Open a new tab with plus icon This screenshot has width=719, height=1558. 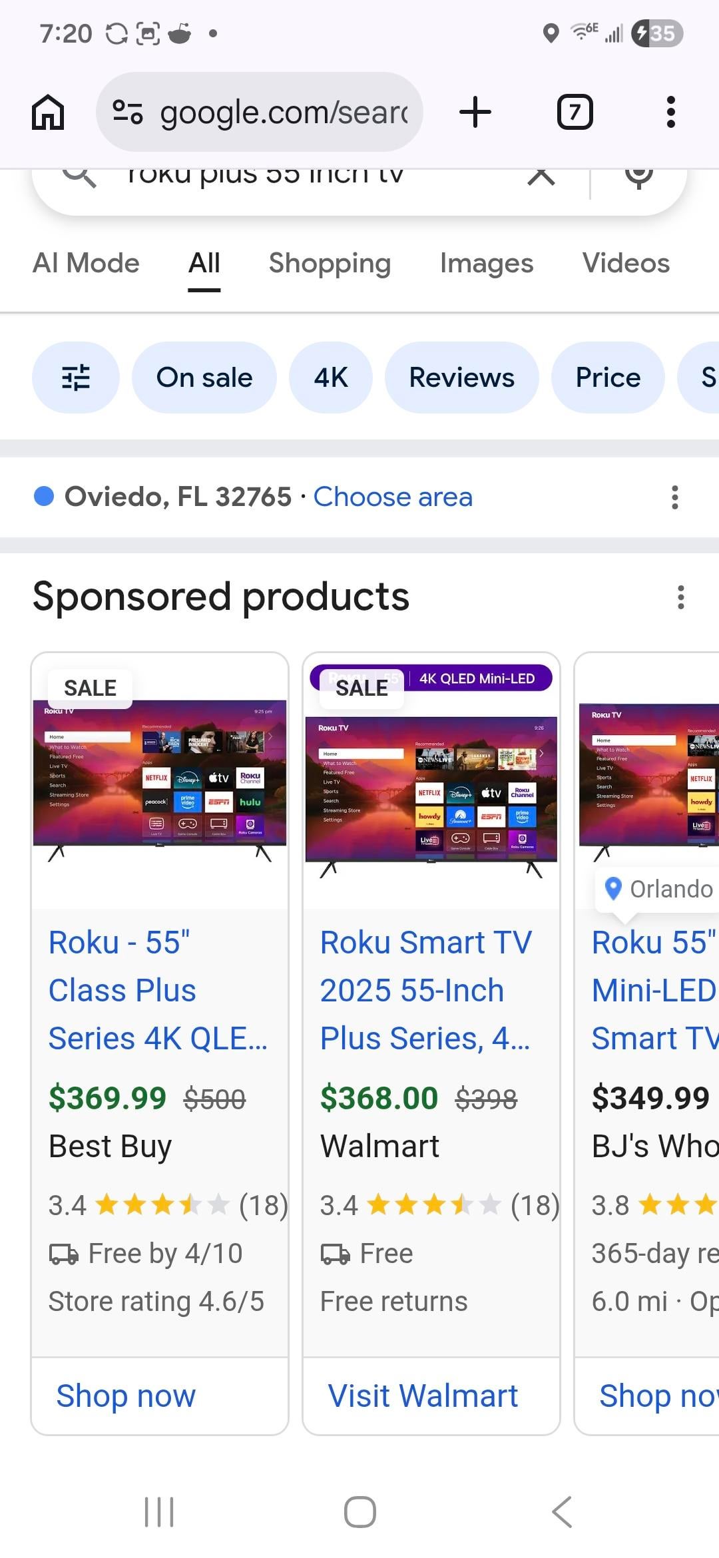click(475, 112)
